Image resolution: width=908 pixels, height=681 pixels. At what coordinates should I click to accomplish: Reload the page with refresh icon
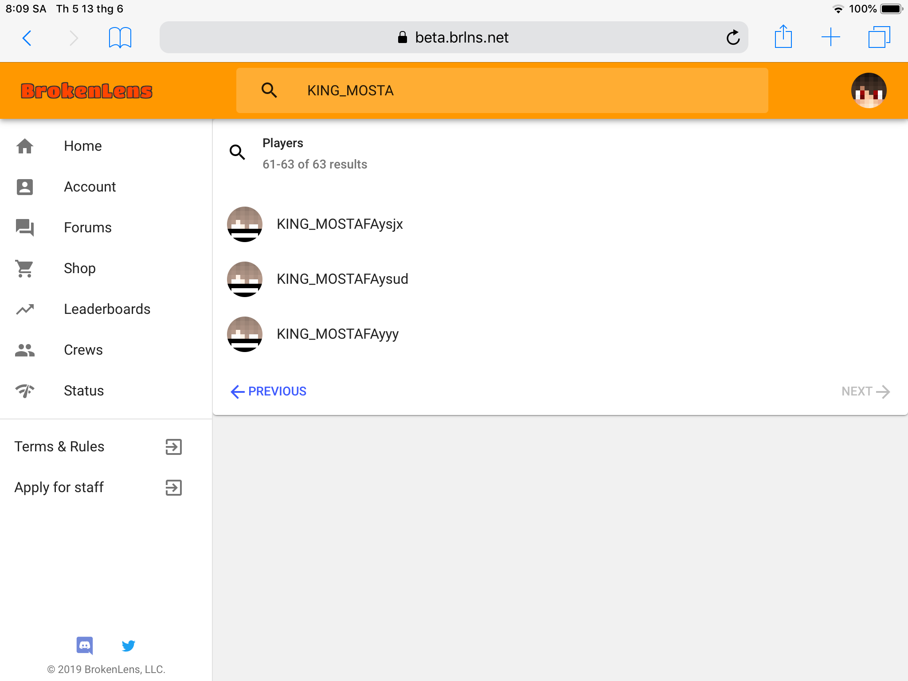click(x=733, y=37)
